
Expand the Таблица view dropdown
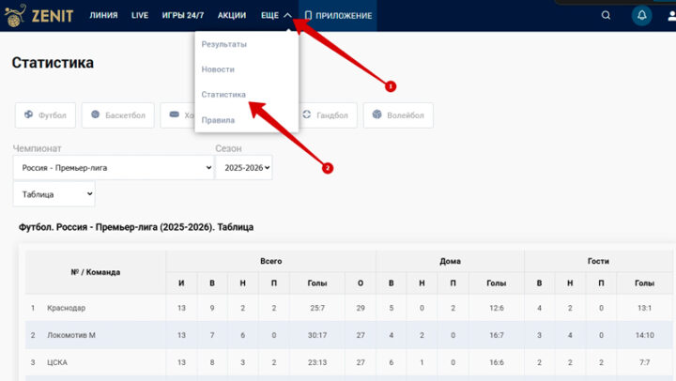click(x=54, y=194)
